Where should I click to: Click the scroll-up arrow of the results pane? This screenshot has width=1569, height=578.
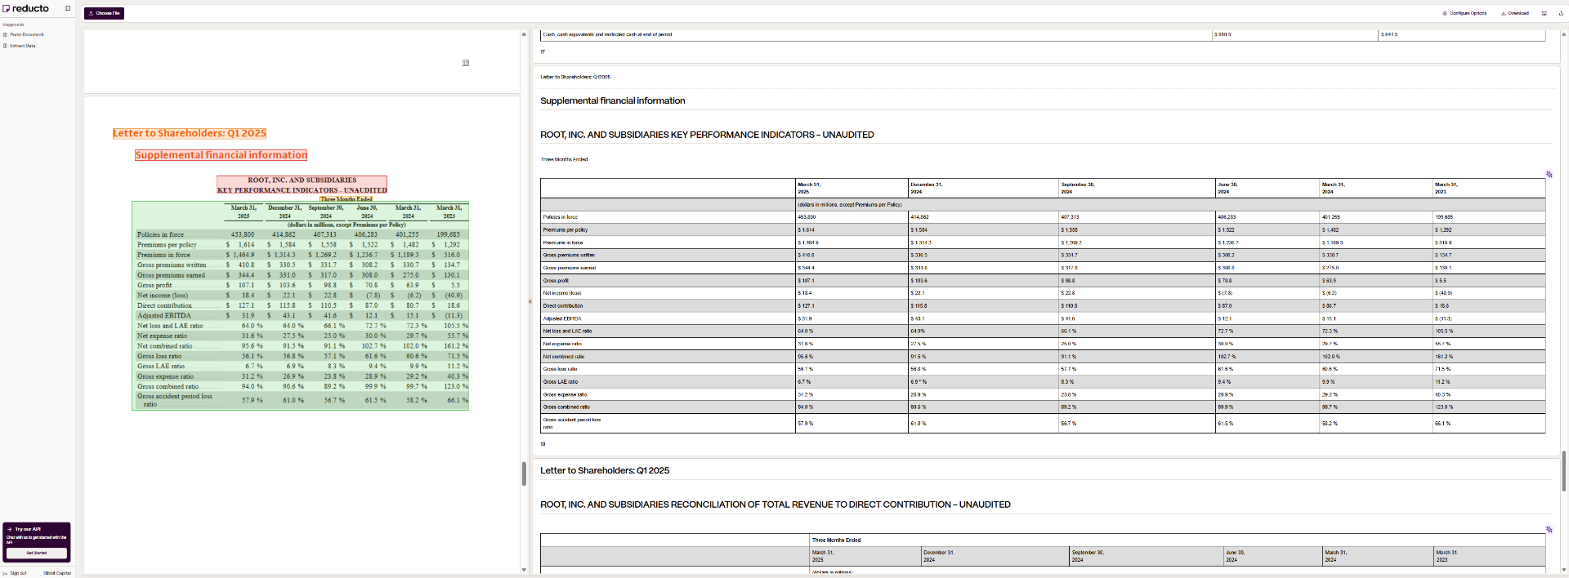click(x=1564, y=34)
